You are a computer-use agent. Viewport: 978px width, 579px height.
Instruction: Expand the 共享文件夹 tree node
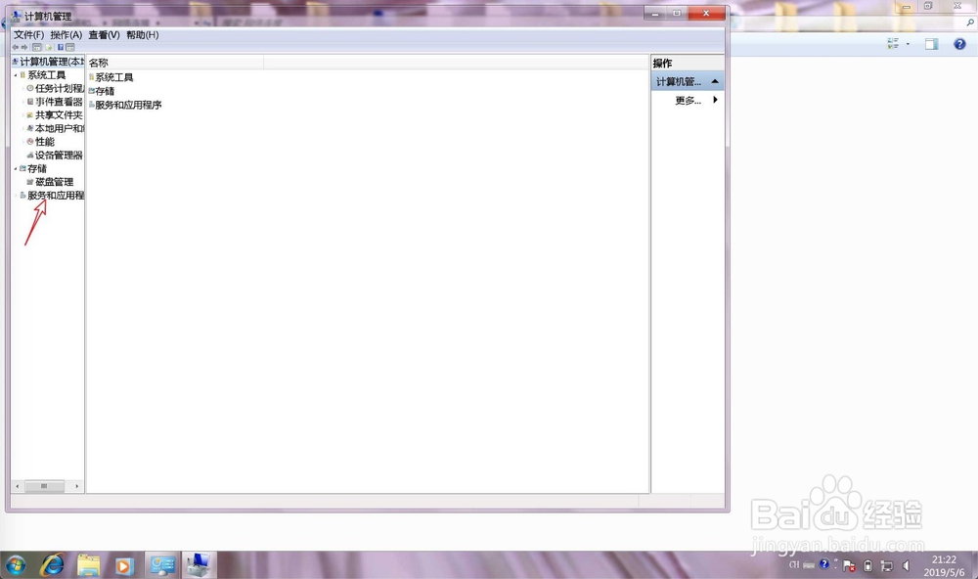pos(23,115)
